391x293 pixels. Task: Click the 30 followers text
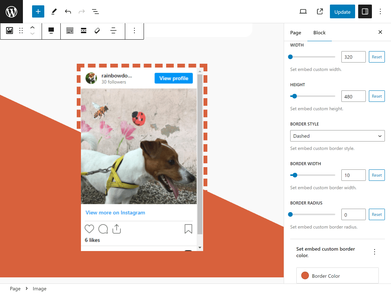[x=114, y=82]
